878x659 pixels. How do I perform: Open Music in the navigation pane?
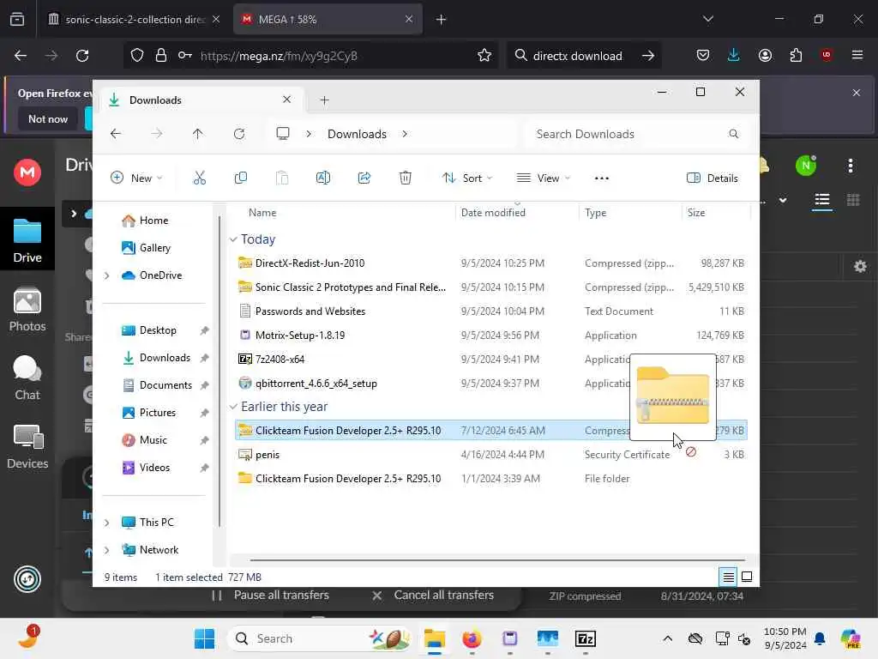click(153, 440)
